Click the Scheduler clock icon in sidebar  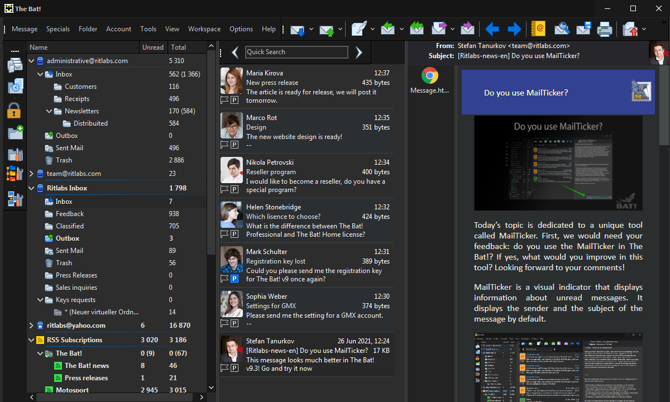(15, 87)
